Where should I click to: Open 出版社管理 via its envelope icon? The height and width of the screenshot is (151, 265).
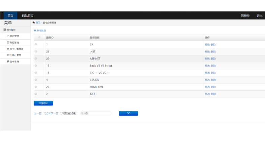click(8, 55)
